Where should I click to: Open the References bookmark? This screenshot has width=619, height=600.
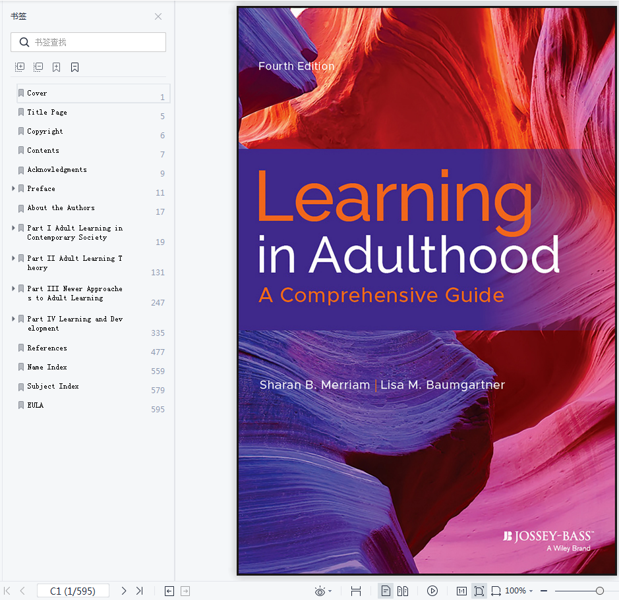(x=47, y=348)
